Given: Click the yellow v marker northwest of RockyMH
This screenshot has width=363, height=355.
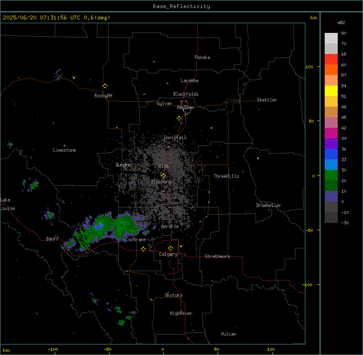Looking at the screenshot, I should [x=74, y=78].
